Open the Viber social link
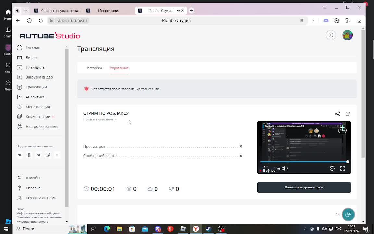 (48, 155)
